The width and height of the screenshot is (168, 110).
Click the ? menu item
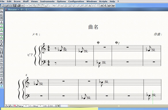tap(118, 1)
